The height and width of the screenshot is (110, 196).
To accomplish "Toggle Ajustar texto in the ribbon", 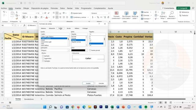I will [x=76, y=13].
